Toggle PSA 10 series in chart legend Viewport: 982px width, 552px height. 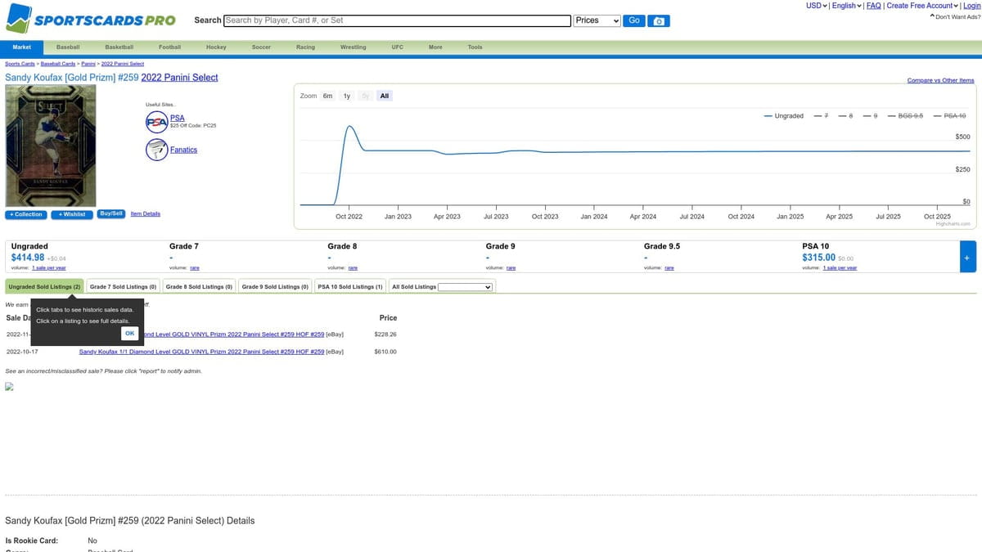(949, 116)
